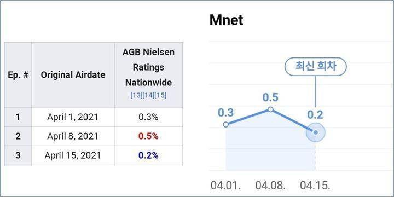Click the Mnet chart title
Image resolution: width=394 pixels, height=197 pixels.
point(226,20)
